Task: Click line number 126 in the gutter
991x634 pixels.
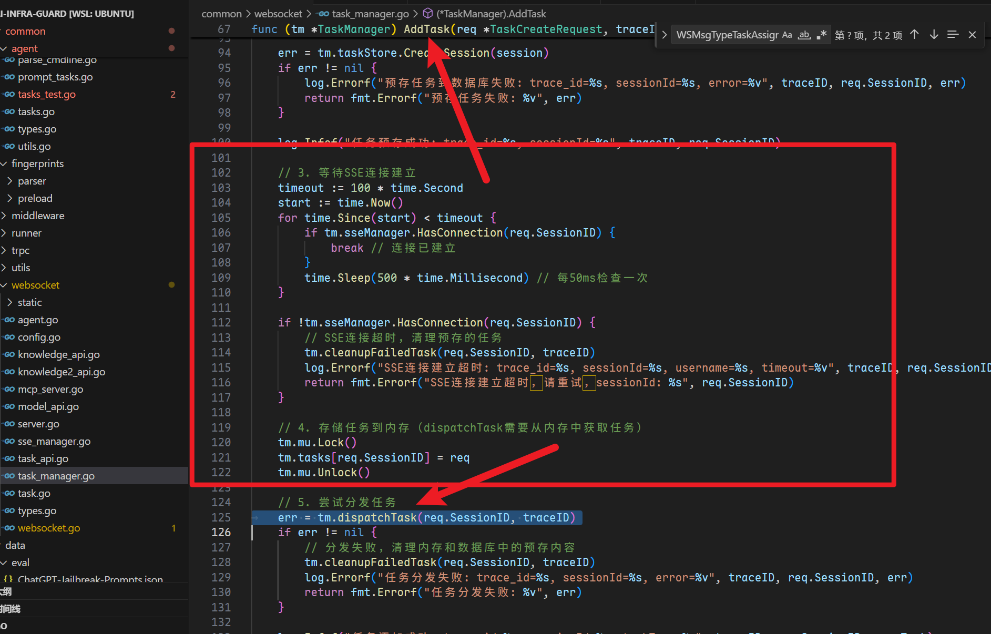Action: [x=221, y=532]
